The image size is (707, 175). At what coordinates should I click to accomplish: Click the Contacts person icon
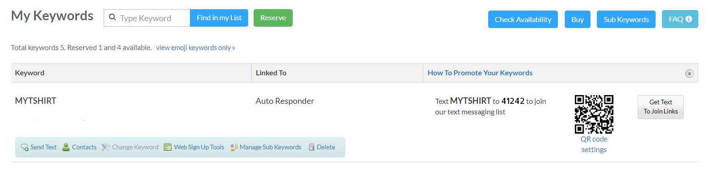coord(66,147)
